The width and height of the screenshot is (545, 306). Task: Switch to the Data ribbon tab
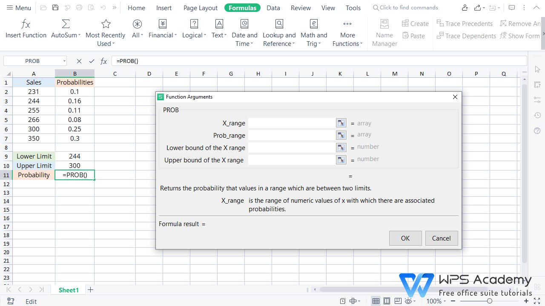(273, 7)
